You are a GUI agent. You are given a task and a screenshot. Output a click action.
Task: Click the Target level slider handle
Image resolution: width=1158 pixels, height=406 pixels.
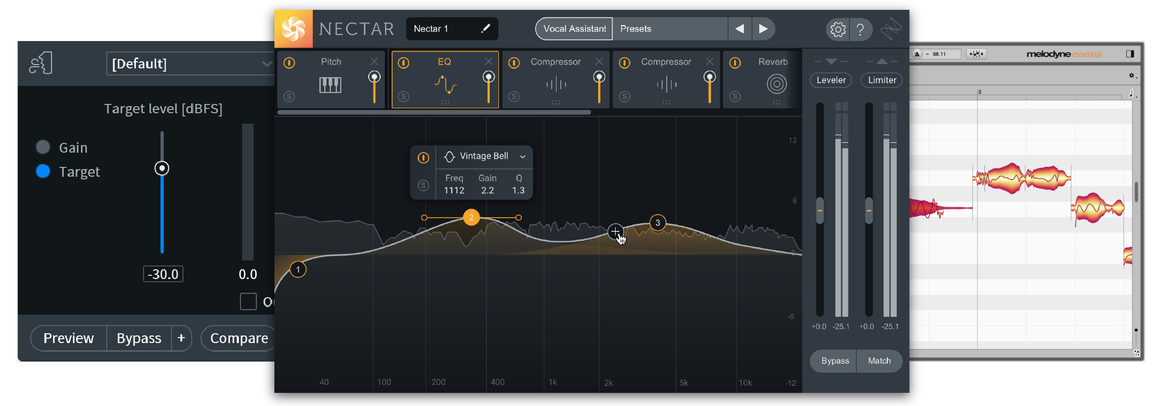click(x=162, y=168)
